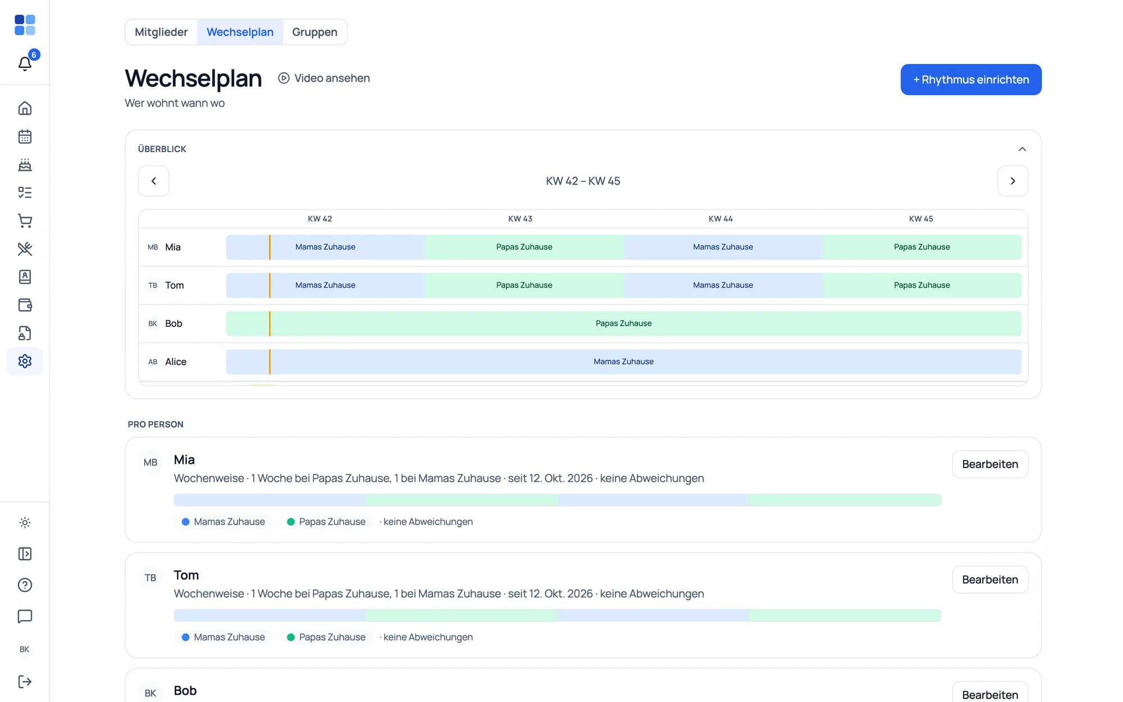Click the rhythm progress bar in Mia's card
Image resolution: width=1123 pixels, height=702 pixels.
(558, 500)
